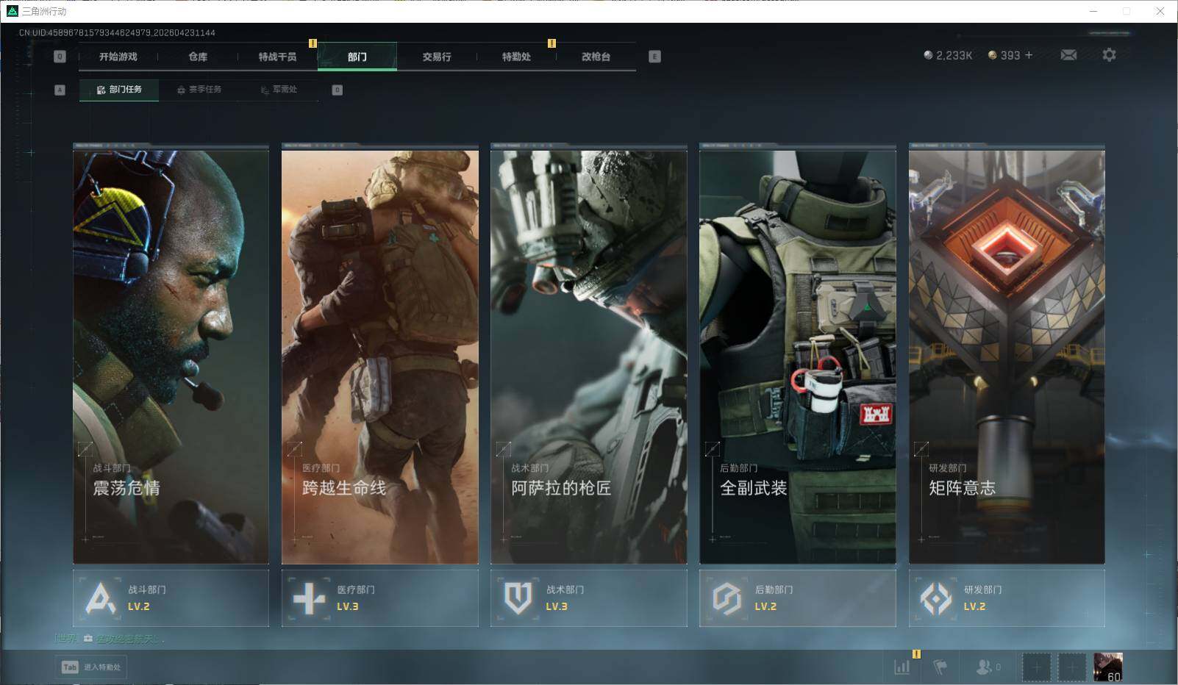Close the 三角洲行动 window

tap(1160, 11)
